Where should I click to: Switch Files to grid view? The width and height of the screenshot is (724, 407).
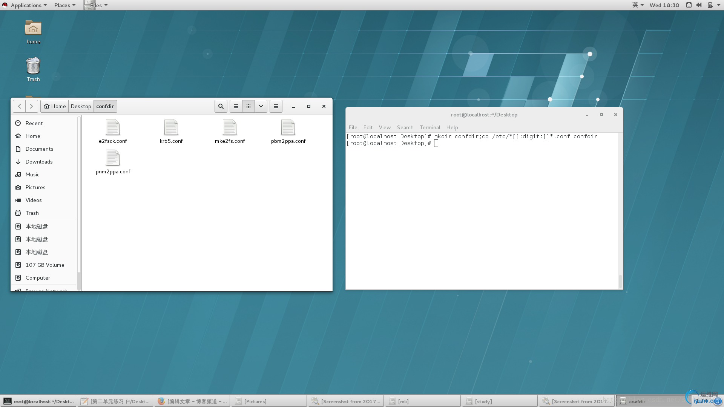(x=248, y=106)
